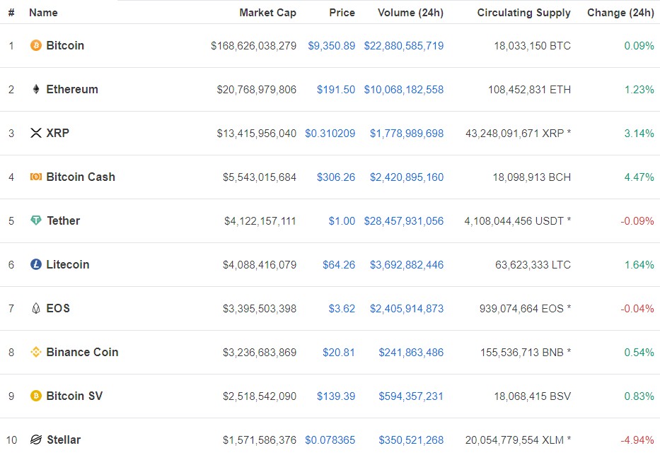The image size is (660, 460).
Task: Open the Tether name link
Action: (63, 220)
